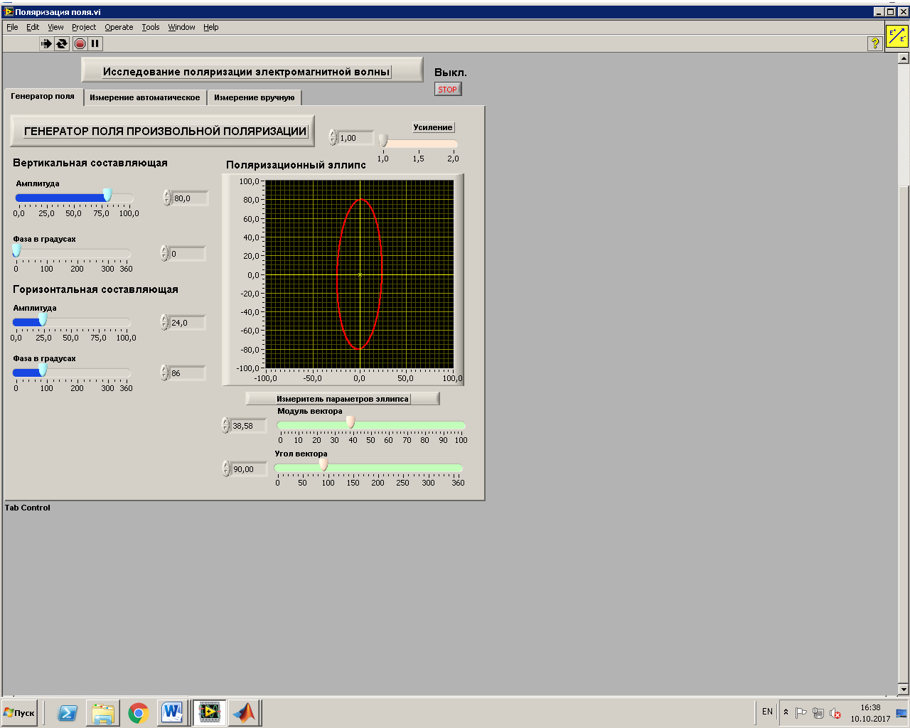Click the polarization ellipse graph plot
The width and height of the screenshot is (910, 728).
tap(359, 274)
